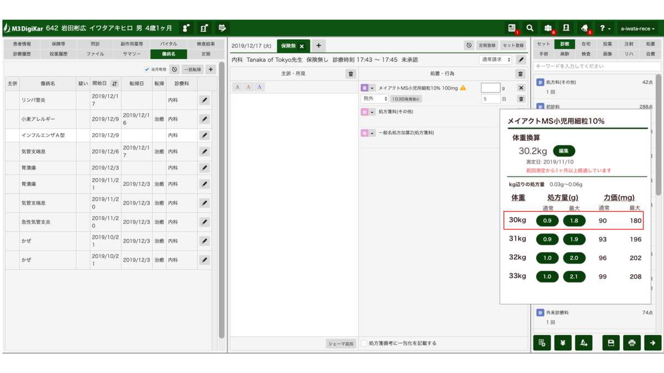Click the microscope test order icon
This screenshot has width=664, height=373.
pyautogui.click(x=584, y=343)
